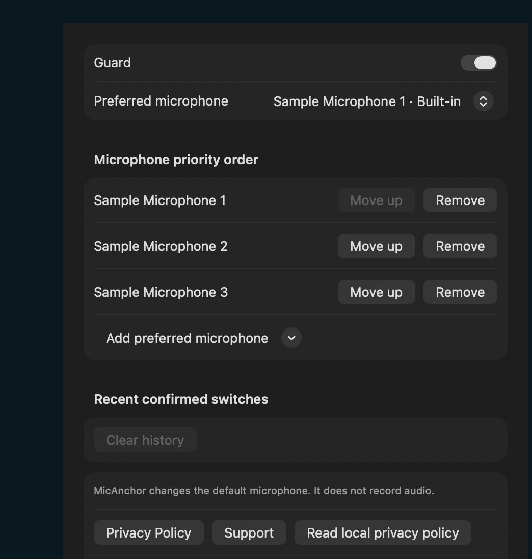This screenshot has width=532, height=559.
Task: Click the MicAnchor does not record audio note
Action: click(x=264, y=491)
